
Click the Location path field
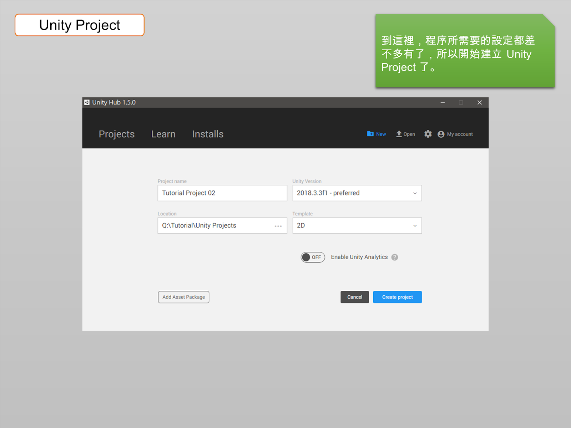(222, 225)
